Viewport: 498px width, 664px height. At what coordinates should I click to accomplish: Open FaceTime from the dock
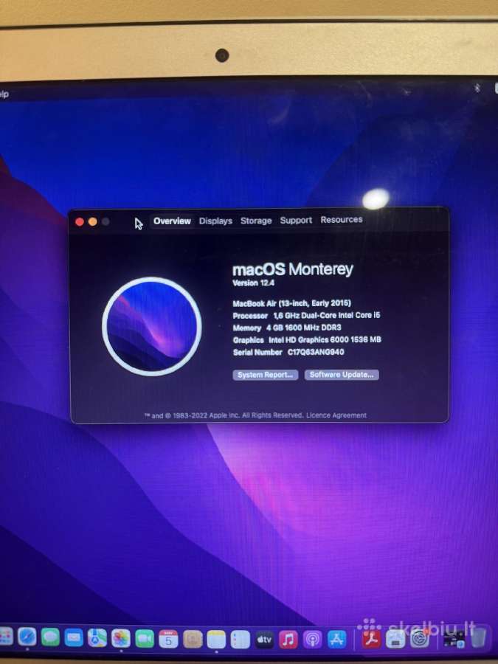[145, 639]
